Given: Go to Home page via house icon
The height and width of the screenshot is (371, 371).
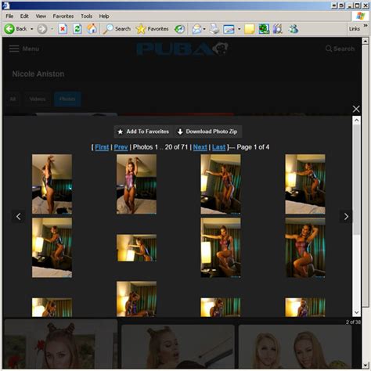Looking at the screenshot, I should pyautogui.click(x=92, y=29).
